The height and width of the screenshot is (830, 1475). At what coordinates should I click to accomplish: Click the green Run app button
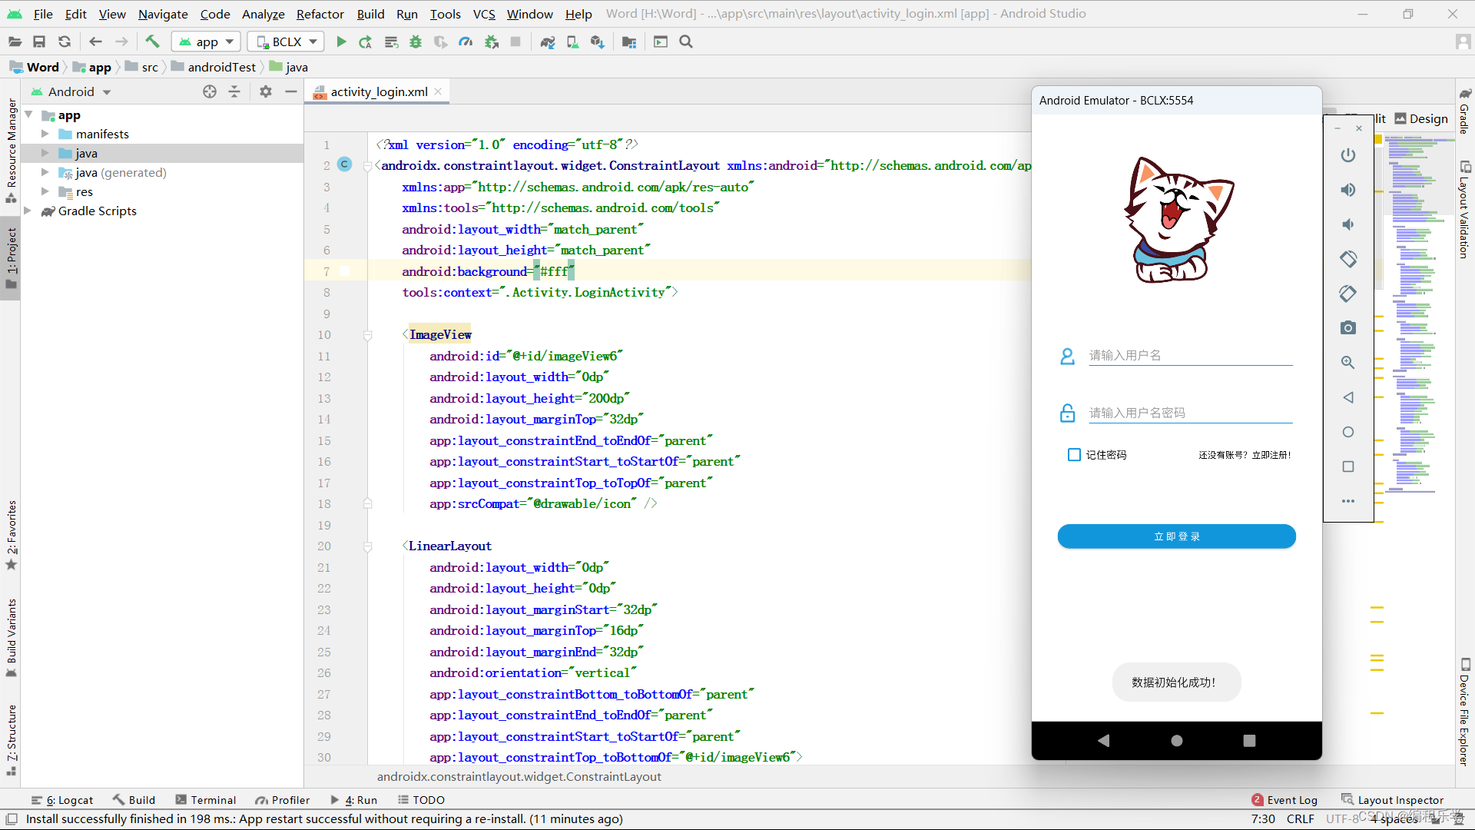pyautogui.click(x=341, y=41)
